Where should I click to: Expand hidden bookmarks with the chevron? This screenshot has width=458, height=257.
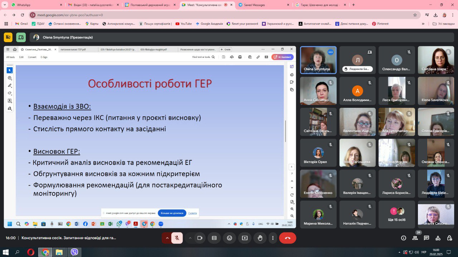[x=423, y=24]
